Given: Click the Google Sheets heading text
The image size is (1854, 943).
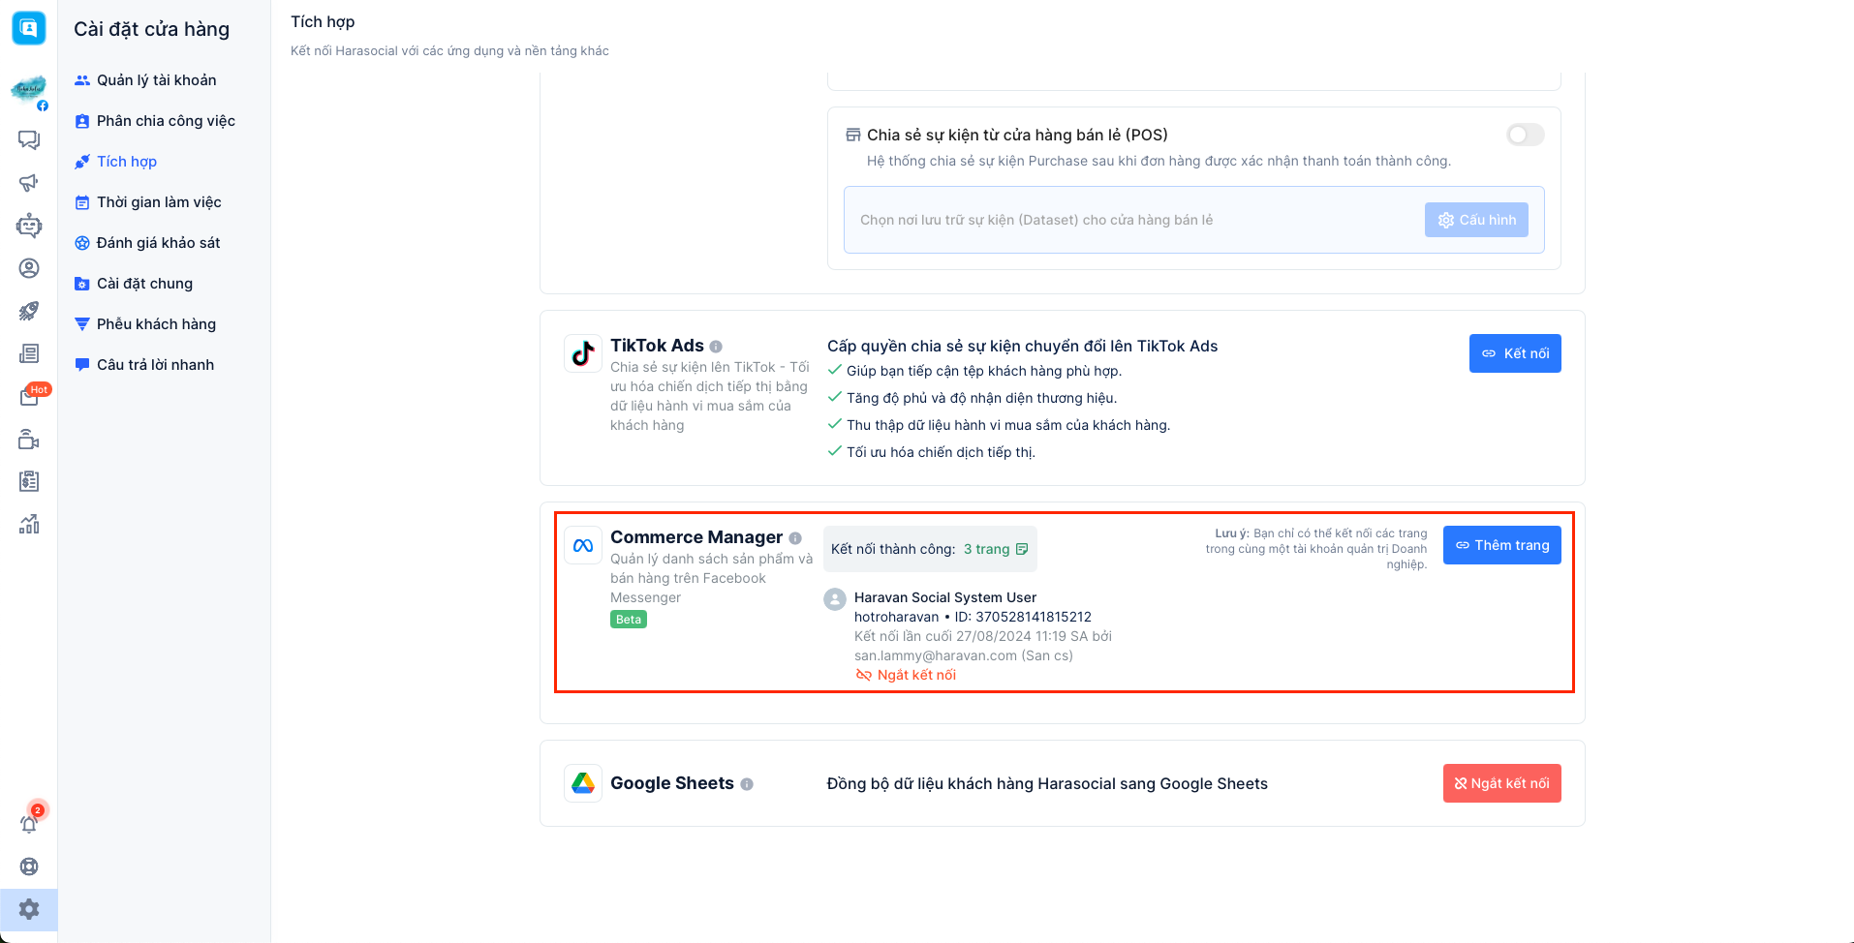Looking at the screenshot, I should tap(672, 783).
